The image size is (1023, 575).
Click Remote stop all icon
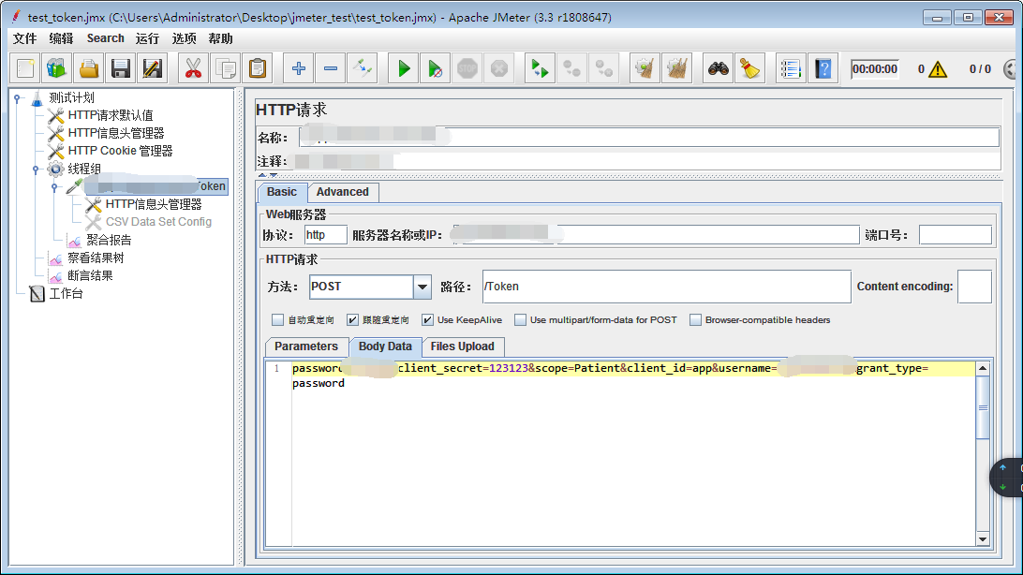572,68
